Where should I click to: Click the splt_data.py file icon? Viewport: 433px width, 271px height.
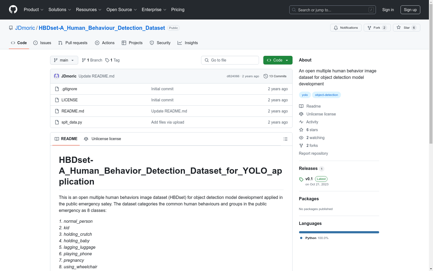click(x=57, y=122)
